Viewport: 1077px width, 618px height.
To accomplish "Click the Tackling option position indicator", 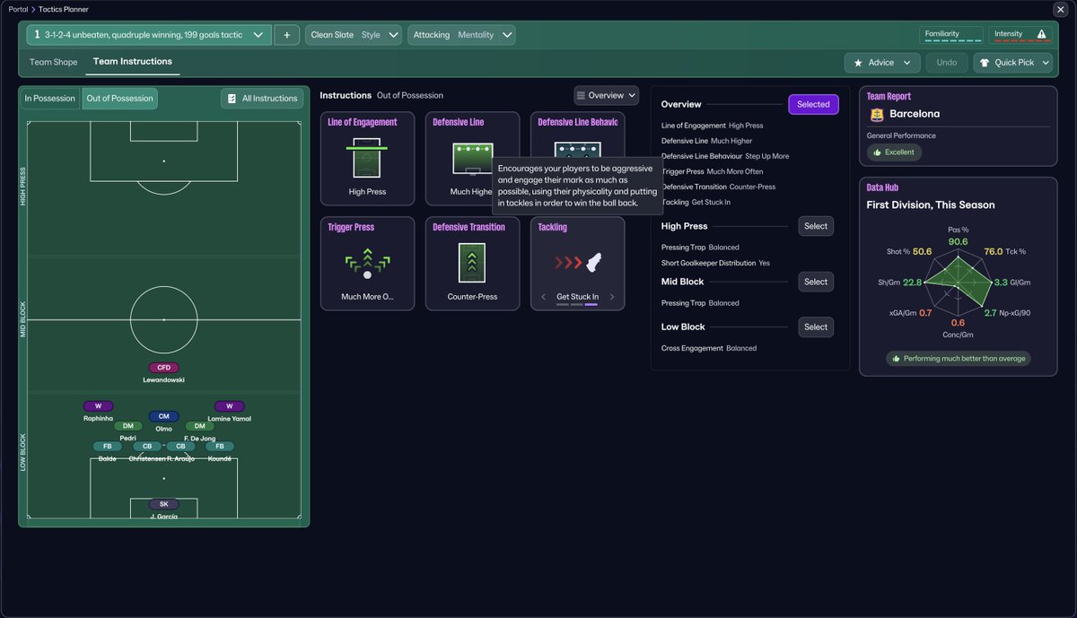I will click(x=577, y=305).
